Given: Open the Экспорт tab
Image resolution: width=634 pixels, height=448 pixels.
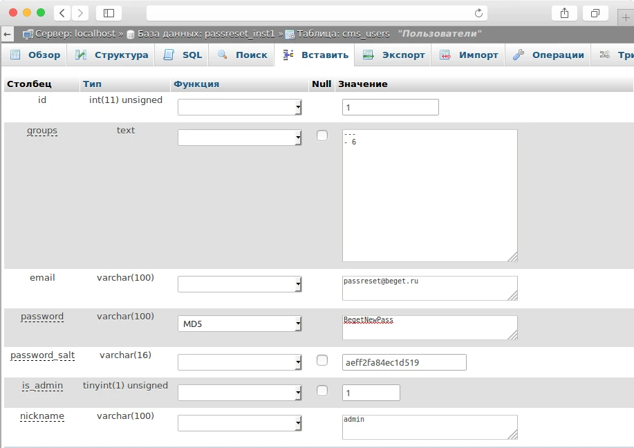Looking at the screenshot, I should 394,55.
